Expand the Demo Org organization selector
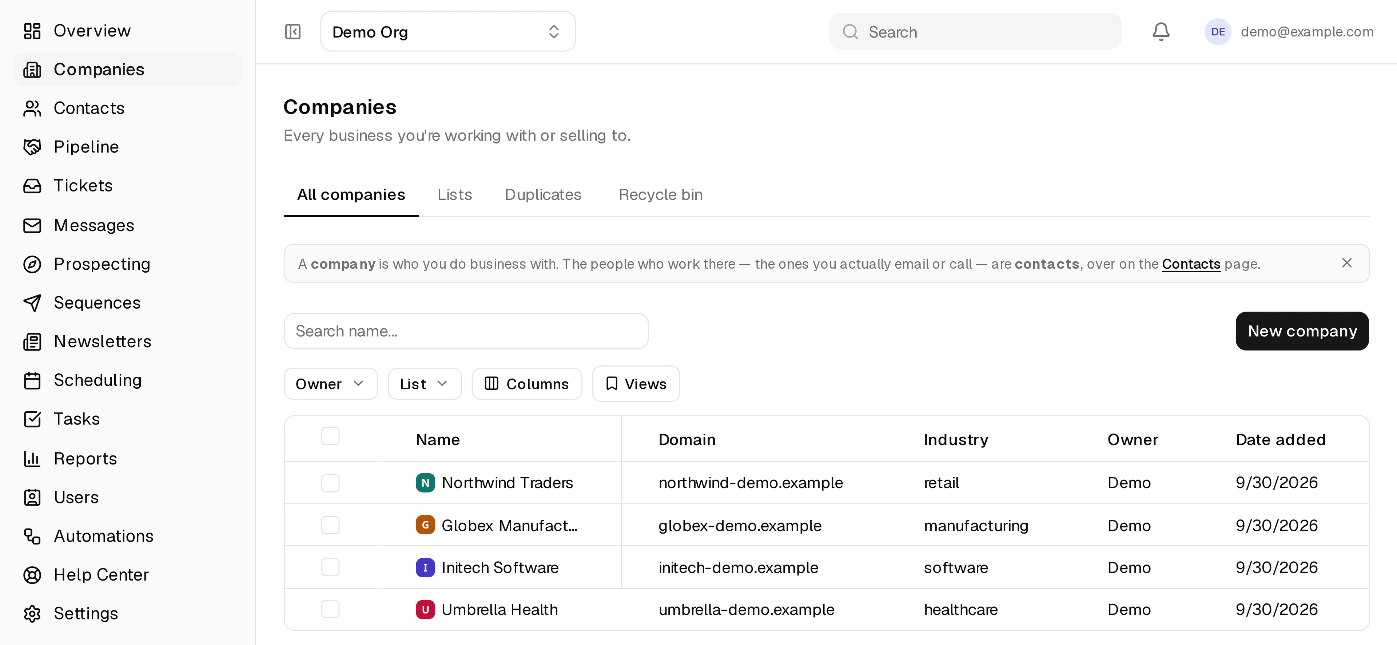1397x645 pixels. [448, 31]
